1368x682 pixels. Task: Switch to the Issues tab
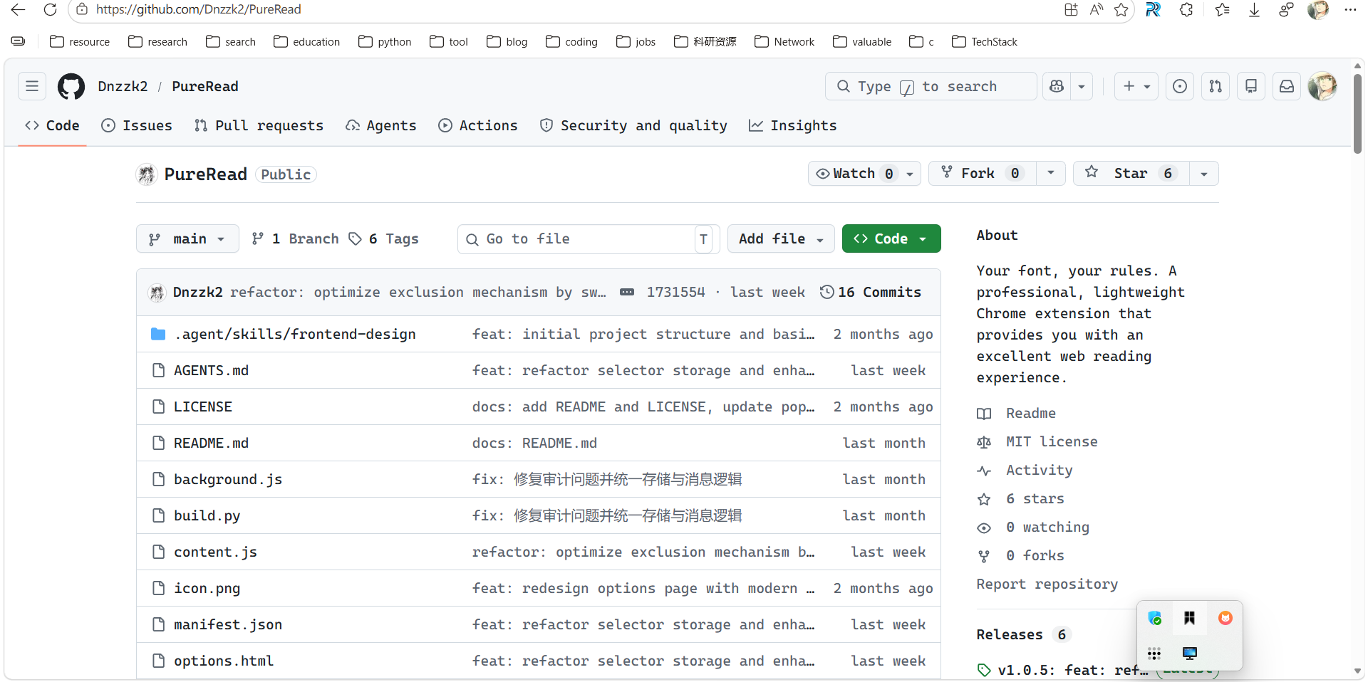click(137, 126)
